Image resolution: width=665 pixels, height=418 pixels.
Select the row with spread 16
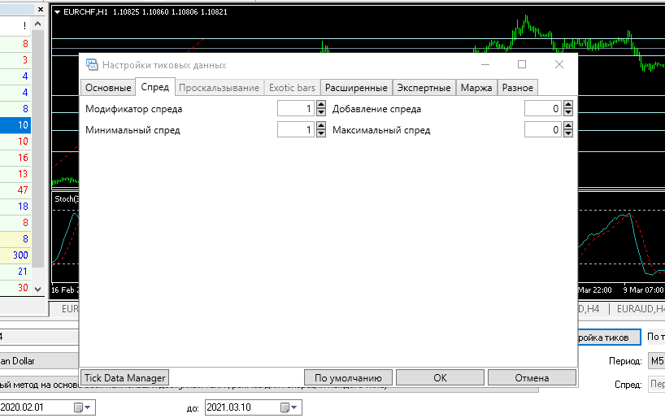15,158
